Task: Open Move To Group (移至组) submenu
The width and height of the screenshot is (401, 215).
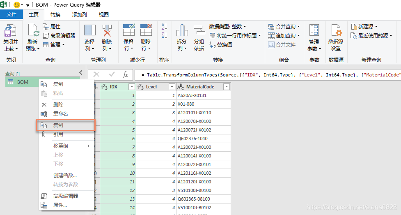Action: (x=66, y=146)
